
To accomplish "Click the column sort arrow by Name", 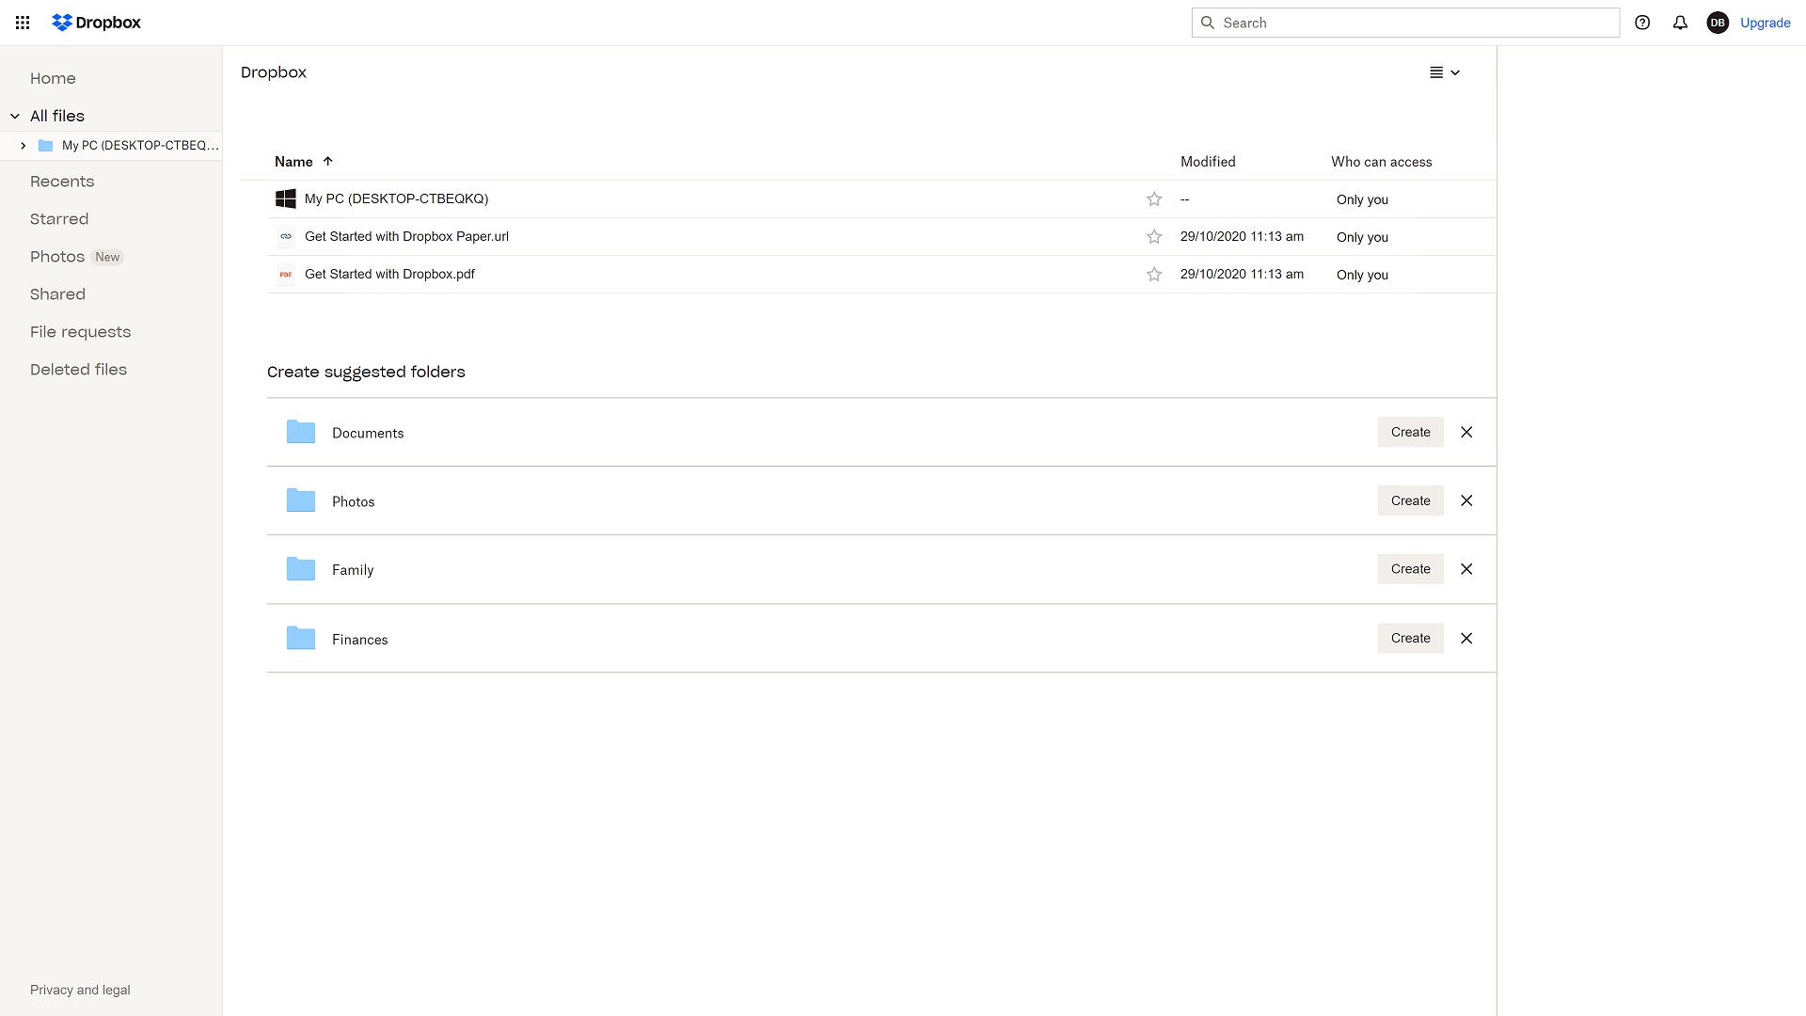I will coord(327,161).
